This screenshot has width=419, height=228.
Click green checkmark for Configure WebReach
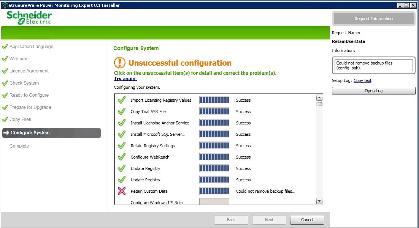point(122,157)
